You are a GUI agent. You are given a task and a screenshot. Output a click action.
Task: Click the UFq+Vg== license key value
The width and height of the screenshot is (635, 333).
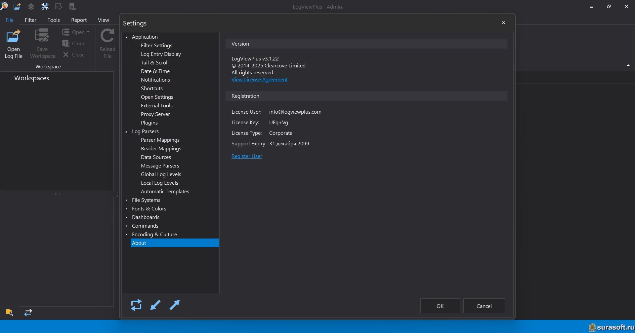pos(282,123)
